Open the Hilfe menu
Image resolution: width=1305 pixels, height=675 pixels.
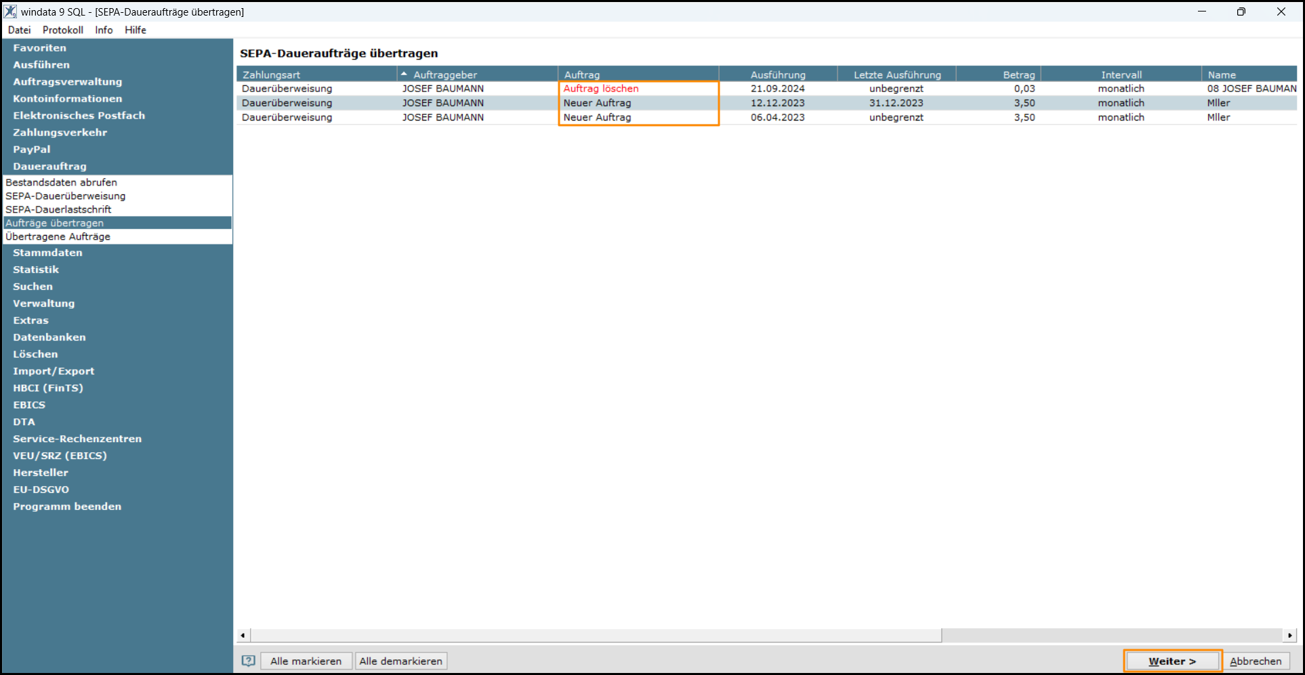coord(136,30)
